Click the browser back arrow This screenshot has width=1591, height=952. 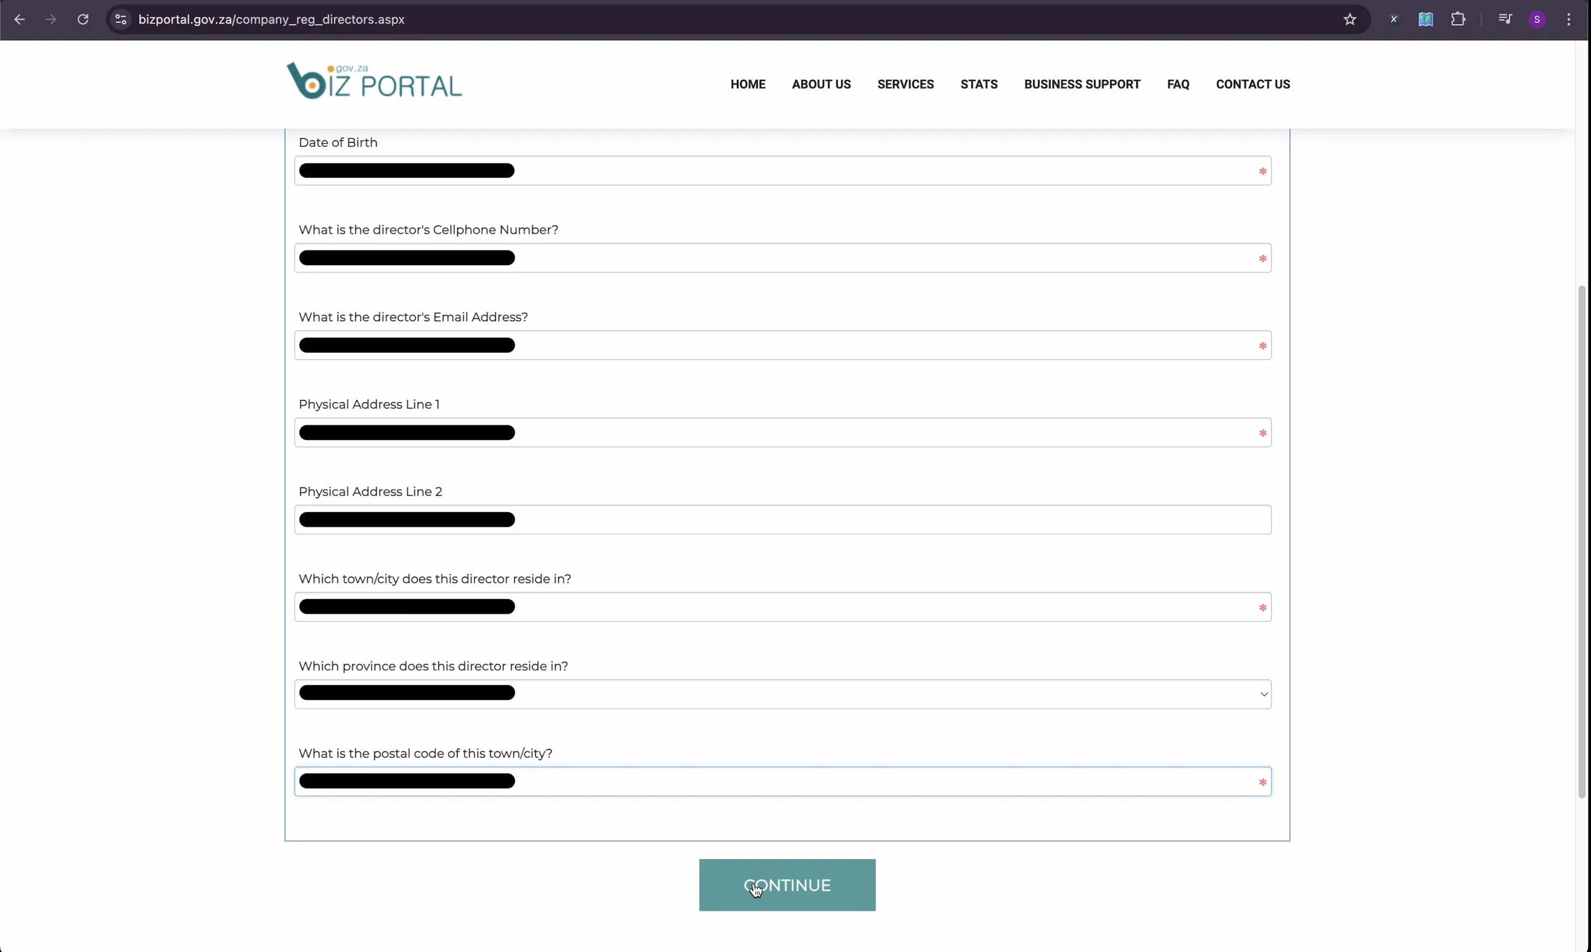pyautogui.click(x=19, y=19)
